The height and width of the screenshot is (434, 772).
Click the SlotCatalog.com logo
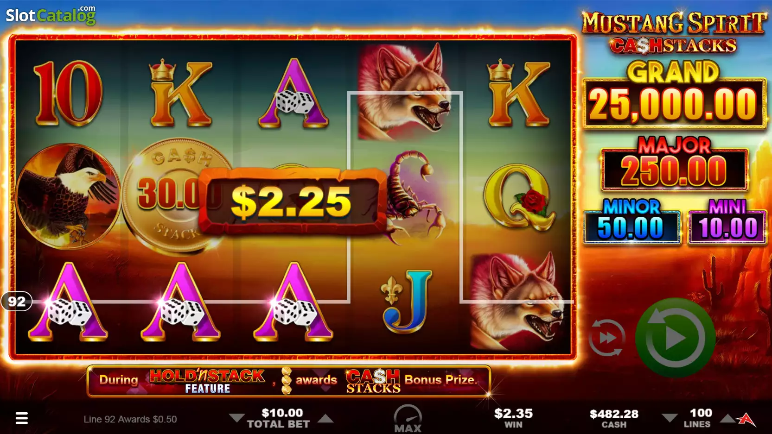51,15
